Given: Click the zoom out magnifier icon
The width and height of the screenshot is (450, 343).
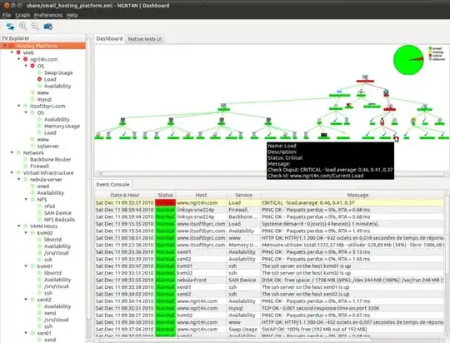Looking at the screenshot, I should [35, 27].
